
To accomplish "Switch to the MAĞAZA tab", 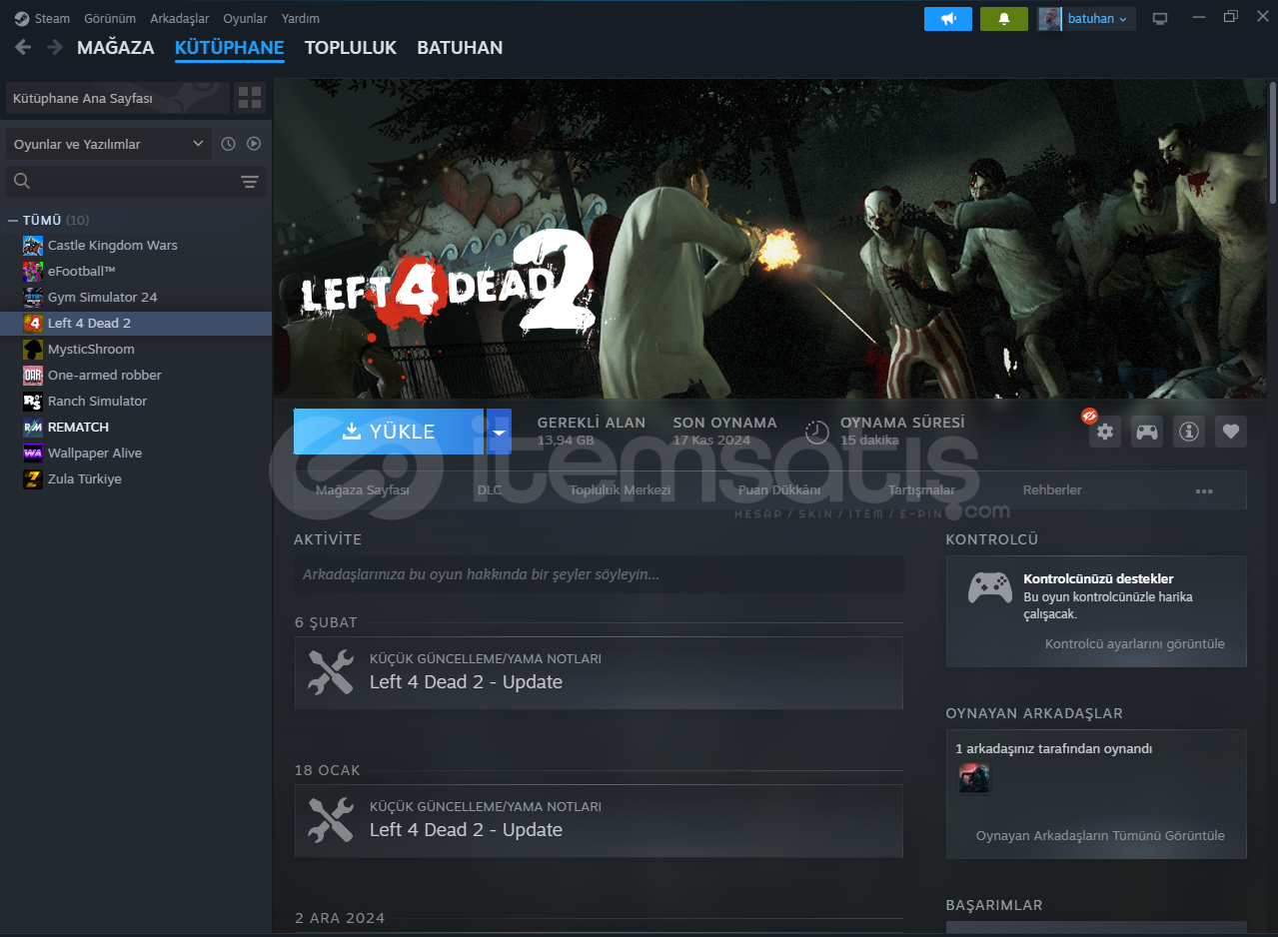I will (x=116, y=48).
